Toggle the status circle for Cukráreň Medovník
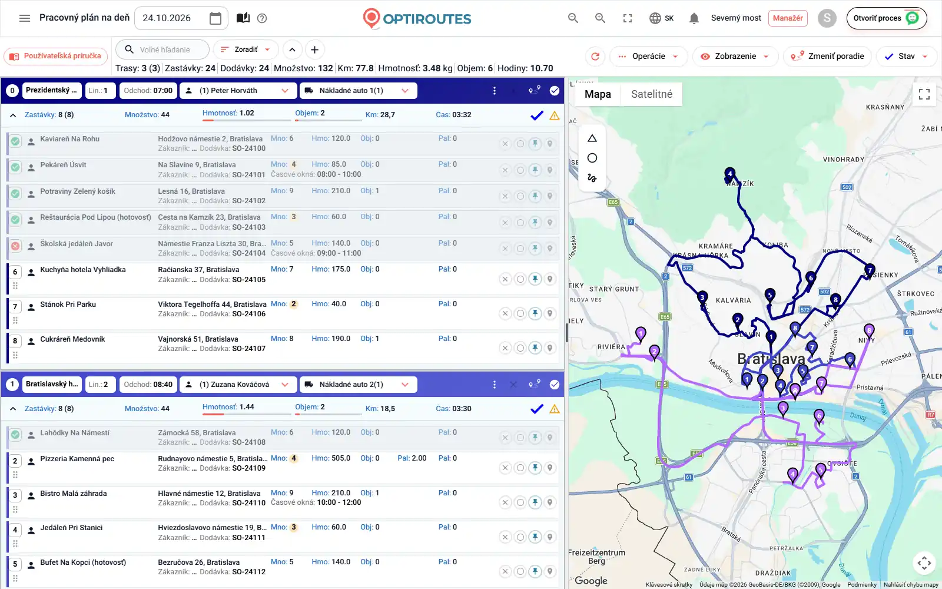 point(520,348)
